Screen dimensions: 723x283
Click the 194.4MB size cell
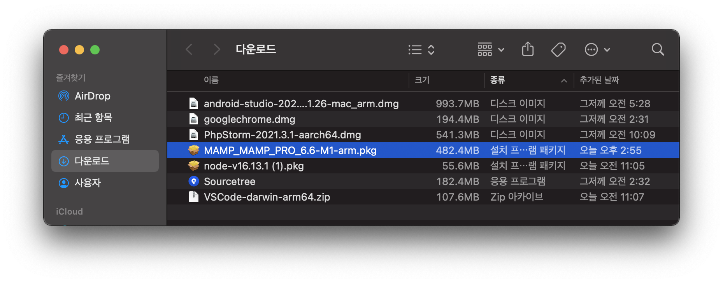(x=458, y=119)
